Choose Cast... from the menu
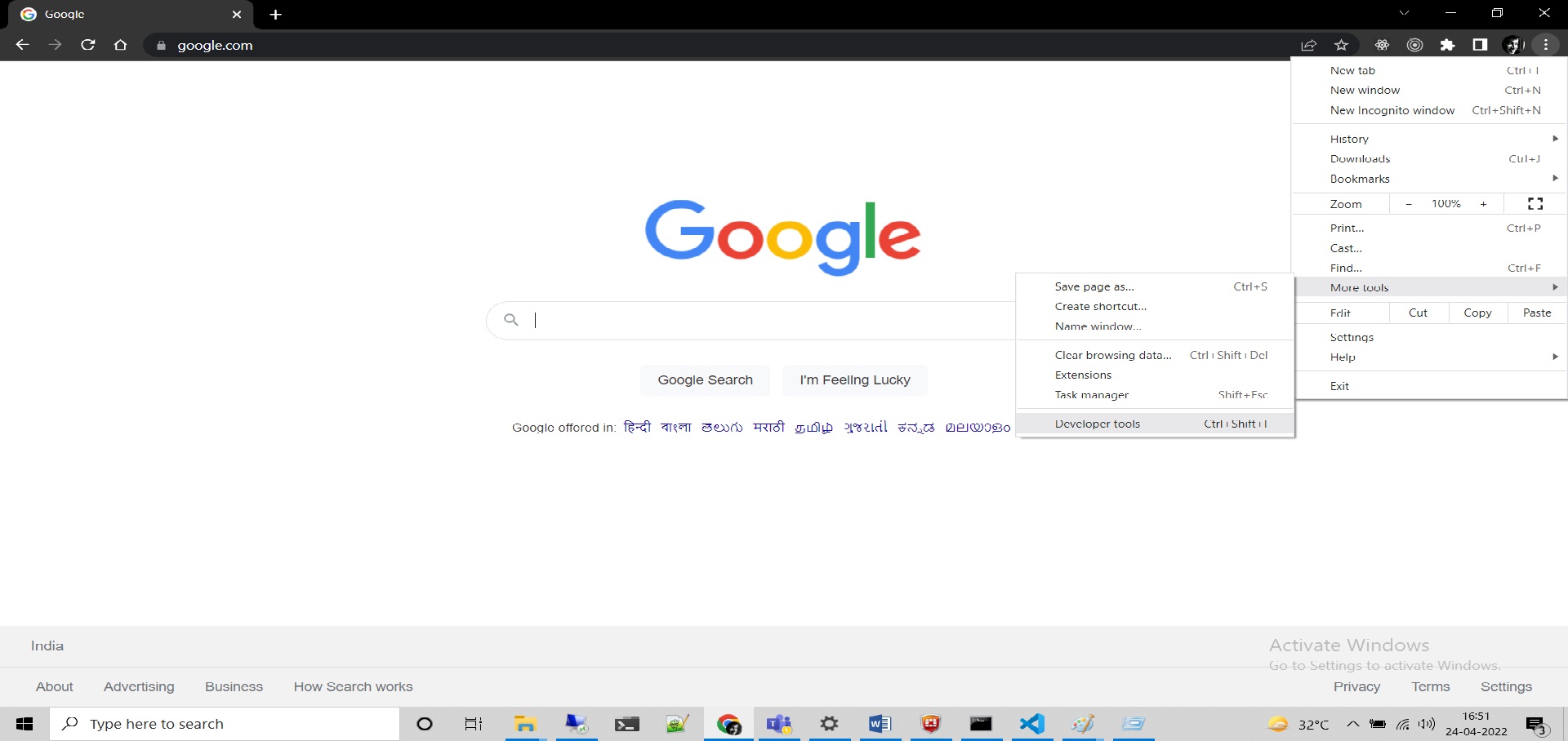Viewport: 1568px width, 741px height. tap(1430, 248)
